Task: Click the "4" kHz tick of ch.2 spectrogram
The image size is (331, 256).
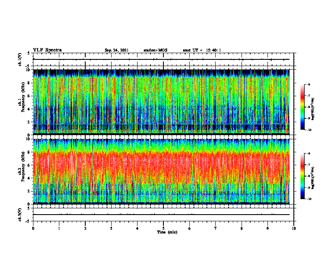Action: [x=29, y=178]
